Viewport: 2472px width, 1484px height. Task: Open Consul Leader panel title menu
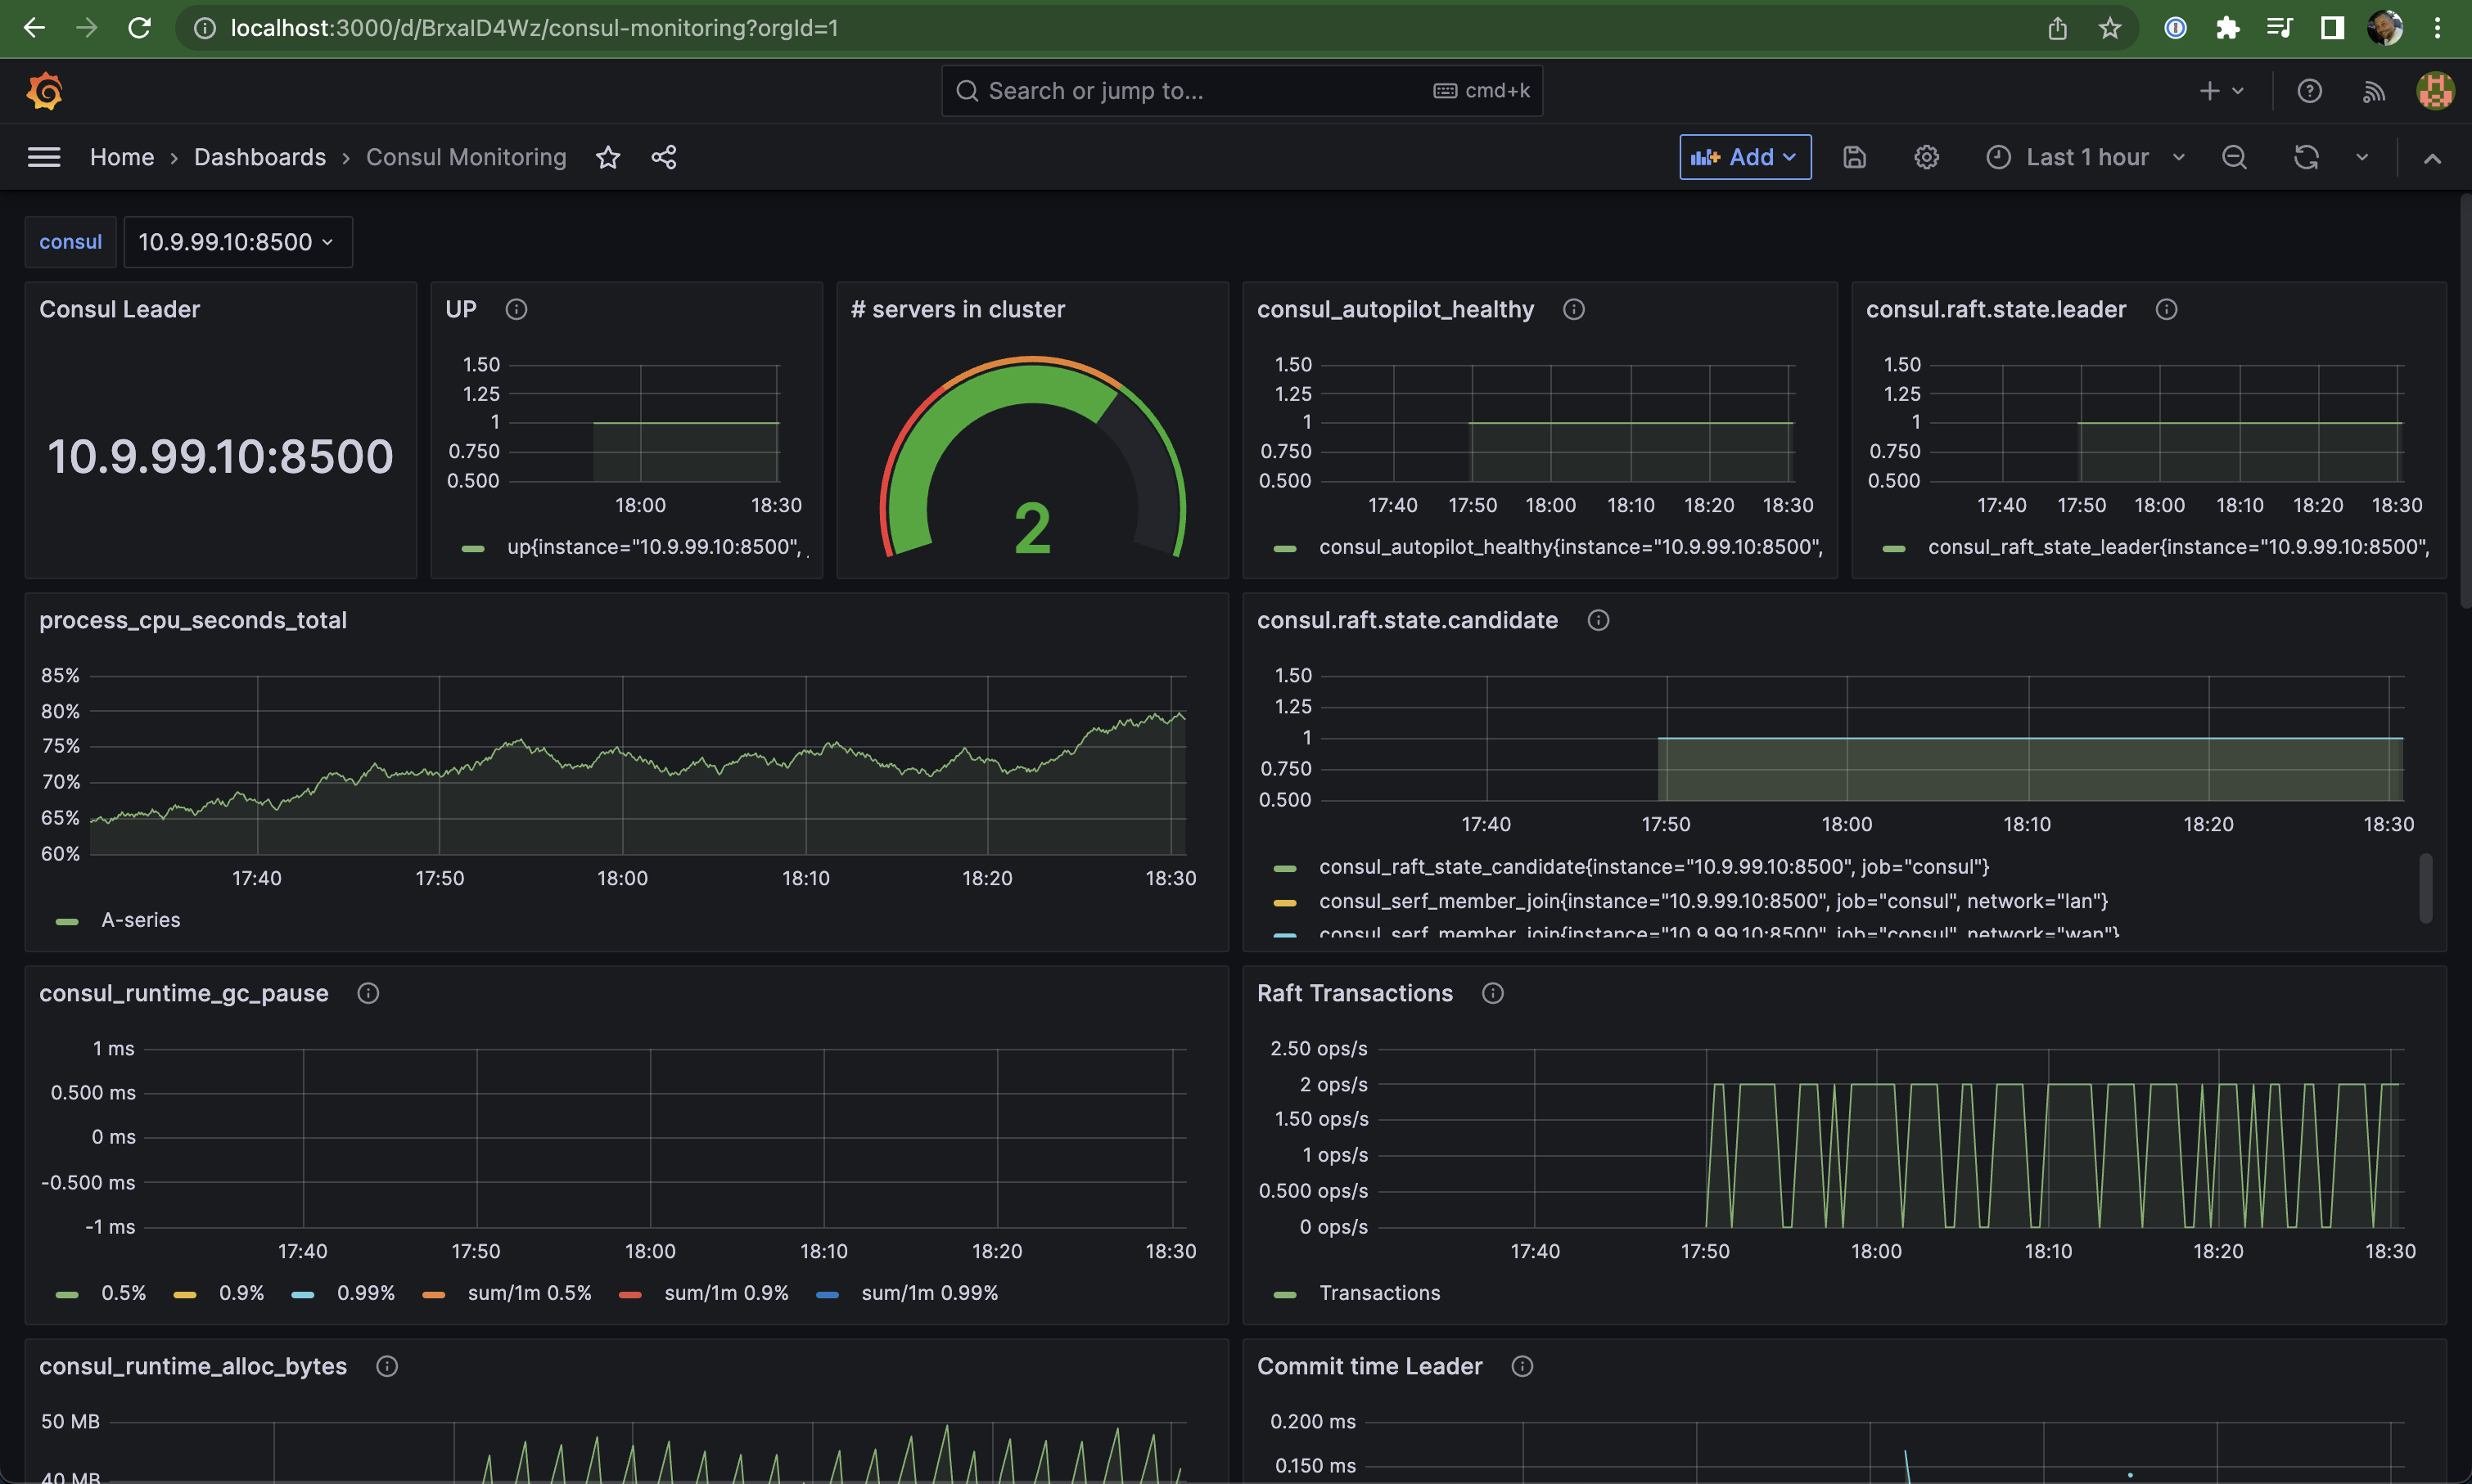point(120,309)
